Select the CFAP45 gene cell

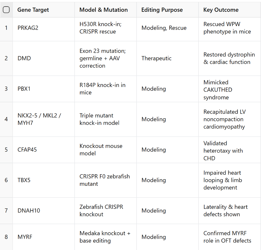click(x=27, y=150)
